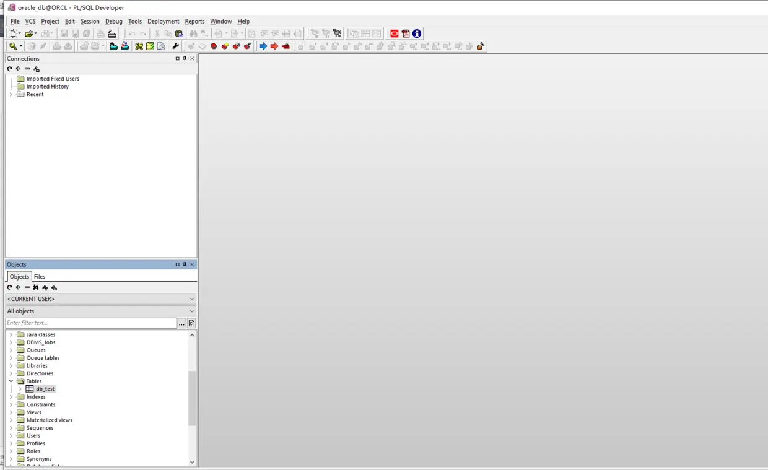Image resolution: width=768 pixels, height=470 pixels.
Task: Click the plus icon in Connections panel
Action: (19, 69)
